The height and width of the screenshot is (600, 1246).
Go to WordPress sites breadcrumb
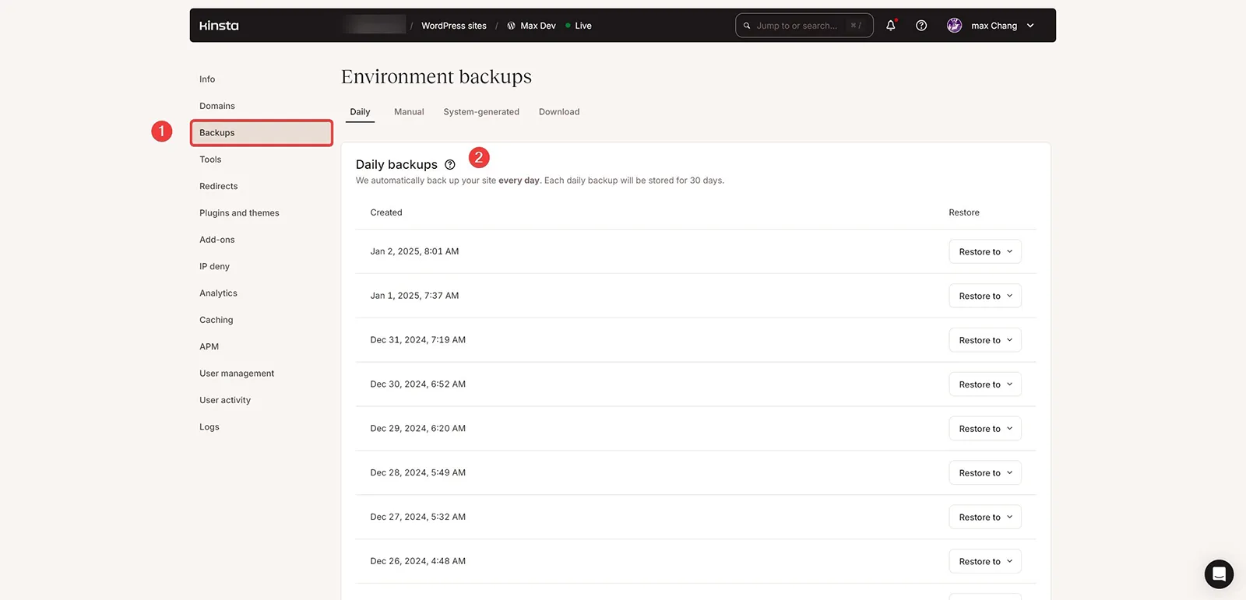[x=454, y=26]
